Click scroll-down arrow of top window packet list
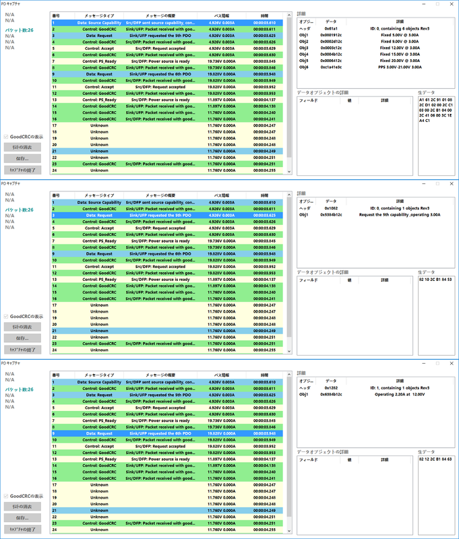The width and height of the screenshot is (459, 539). tap(289, 171)
